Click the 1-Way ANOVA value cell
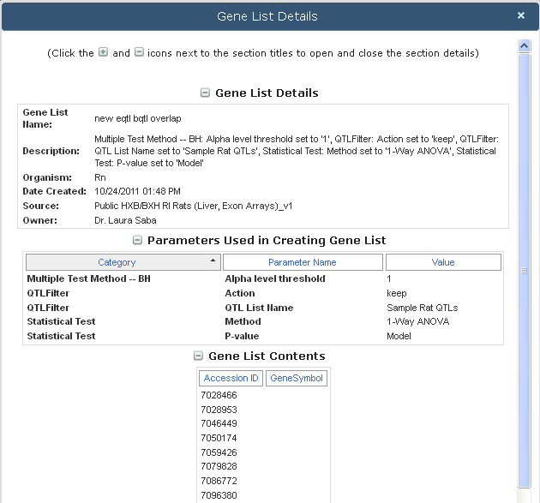 click(x=417, y=321)
